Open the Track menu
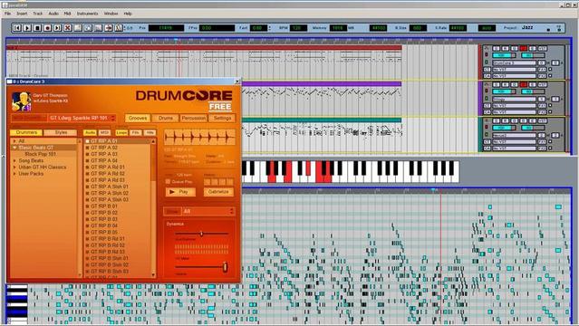Viewport: 579px width, 326px height. coord(38,14)
